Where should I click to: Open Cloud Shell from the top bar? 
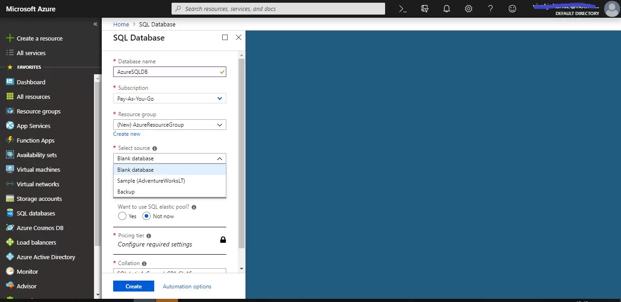pyautogui.click(x=402, y=8)
